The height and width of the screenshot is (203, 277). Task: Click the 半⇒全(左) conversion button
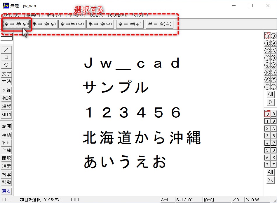point(44,24)
